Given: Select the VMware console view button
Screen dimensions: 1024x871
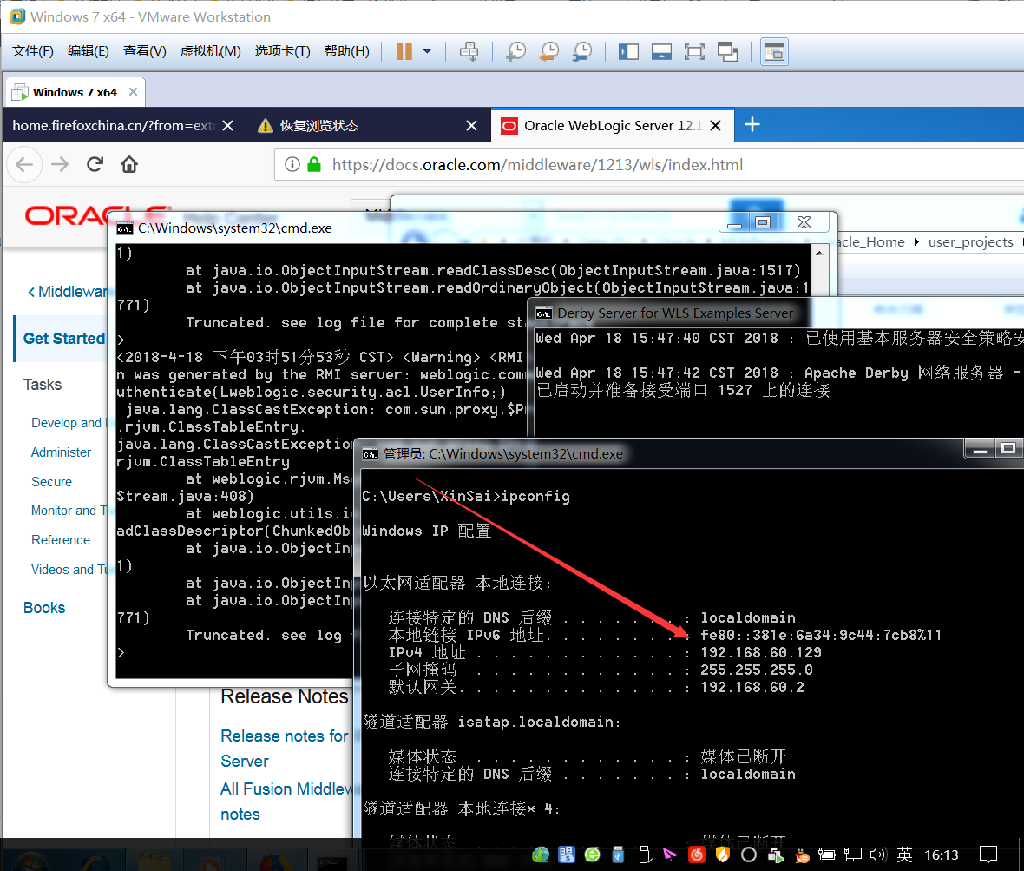Looking at the screenshot, I should tap(774, 51).
